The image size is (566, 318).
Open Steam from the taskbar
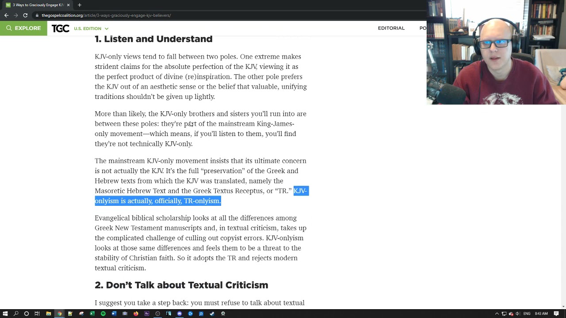pos(212,314)
